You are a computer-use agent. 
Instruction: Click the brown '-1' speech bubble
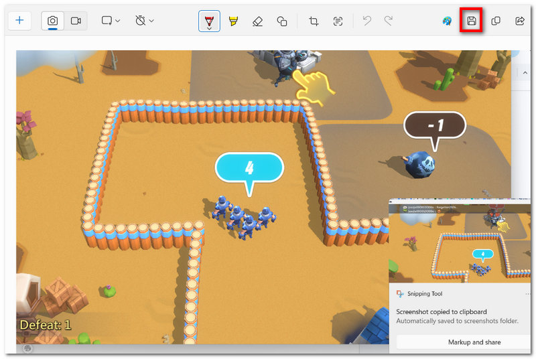pyautogui.click(x=435, y=125)
